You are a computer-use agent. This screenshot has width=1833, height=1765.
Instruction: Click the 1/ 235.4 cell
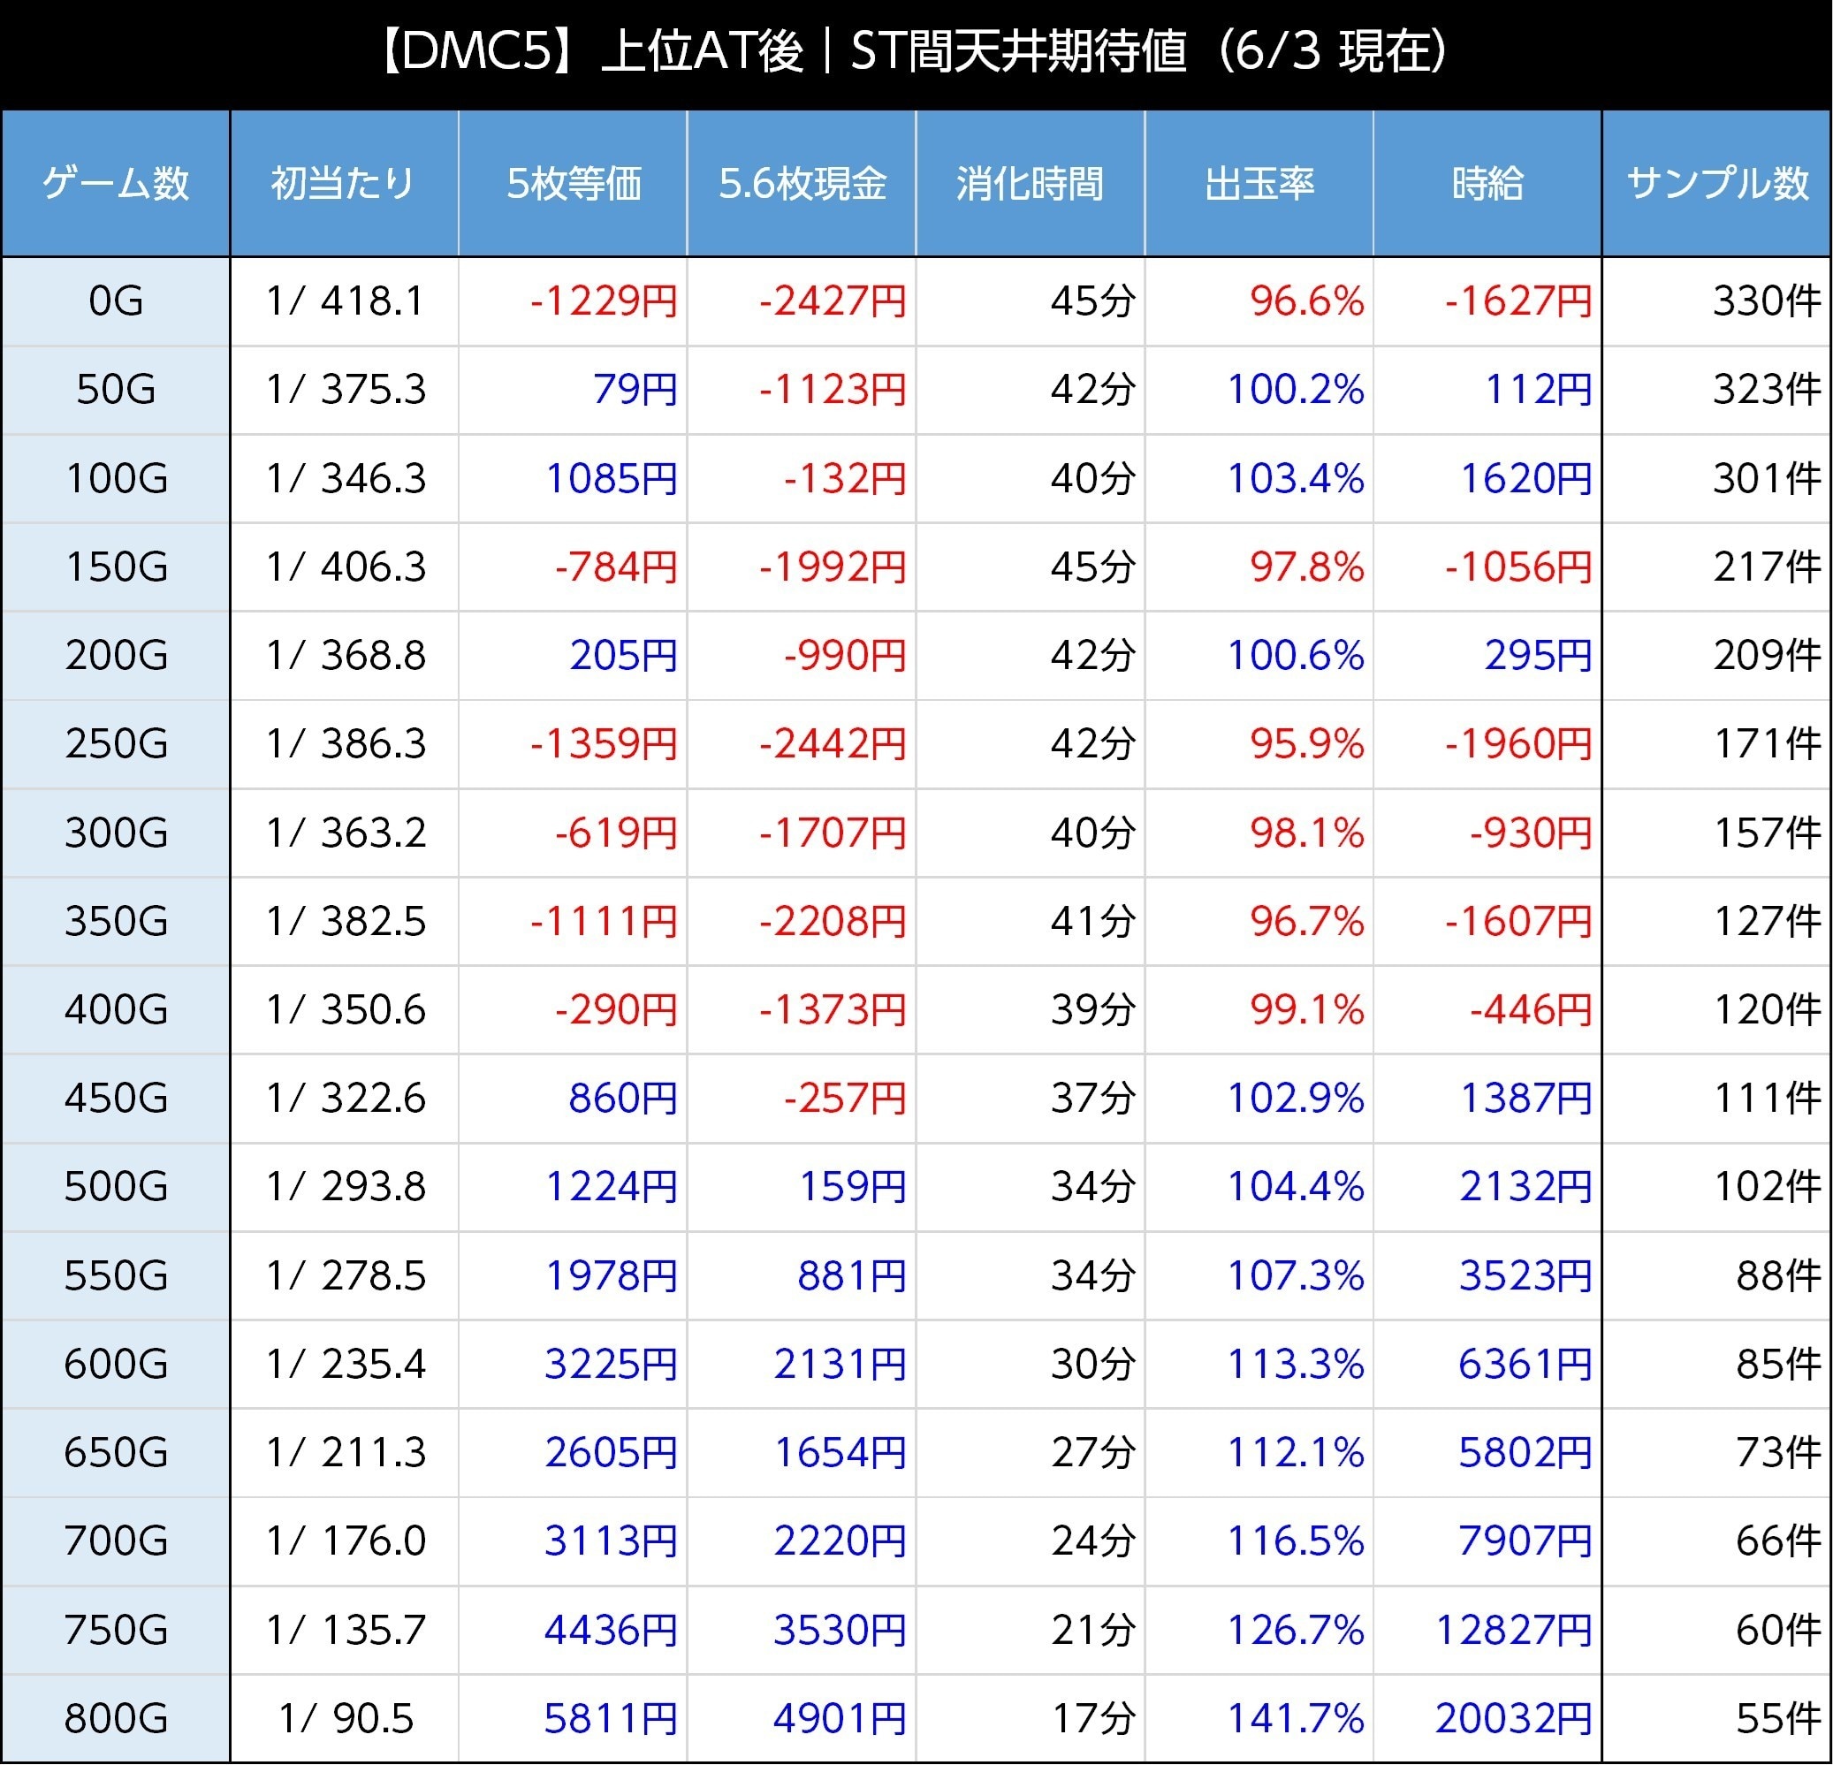345,1364
